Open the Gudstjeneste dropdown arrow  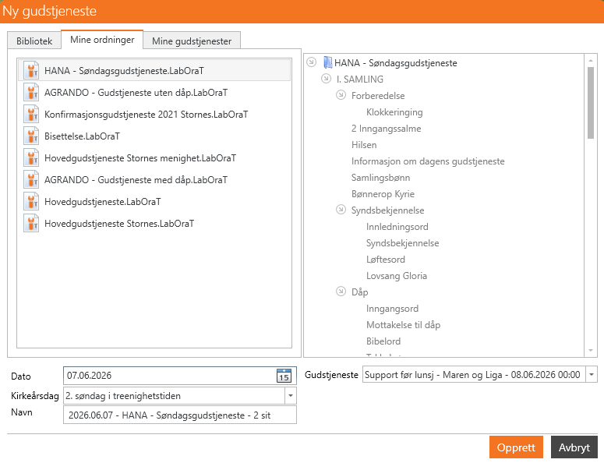592,374
